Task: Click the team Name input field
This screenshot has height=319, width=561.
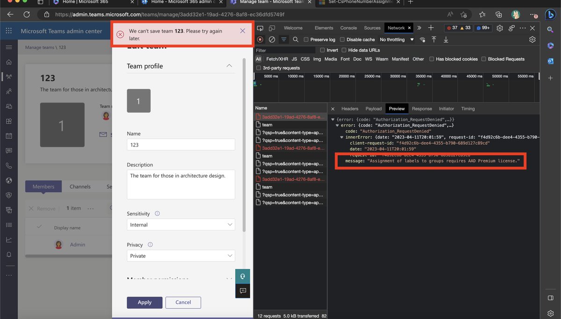Action: (181, 145)
